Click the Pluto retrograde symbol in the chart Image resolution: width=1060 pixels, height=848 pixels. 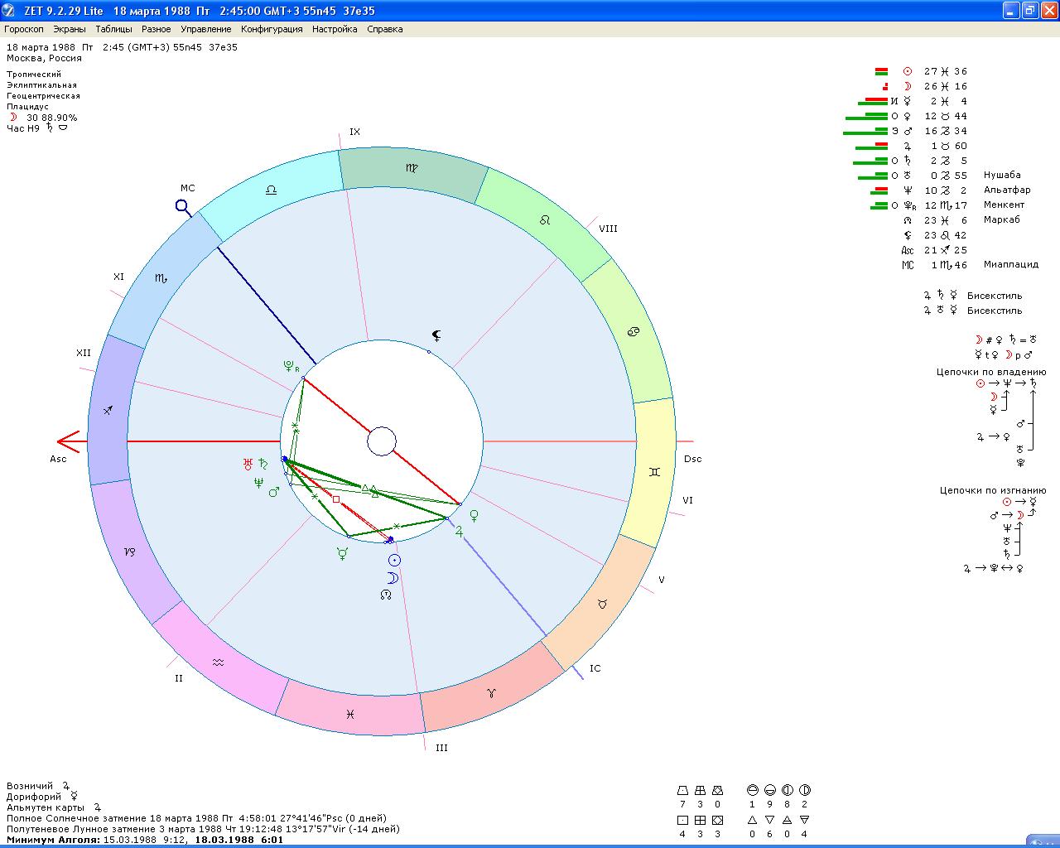pyautogui.click(x=290, y=365)
